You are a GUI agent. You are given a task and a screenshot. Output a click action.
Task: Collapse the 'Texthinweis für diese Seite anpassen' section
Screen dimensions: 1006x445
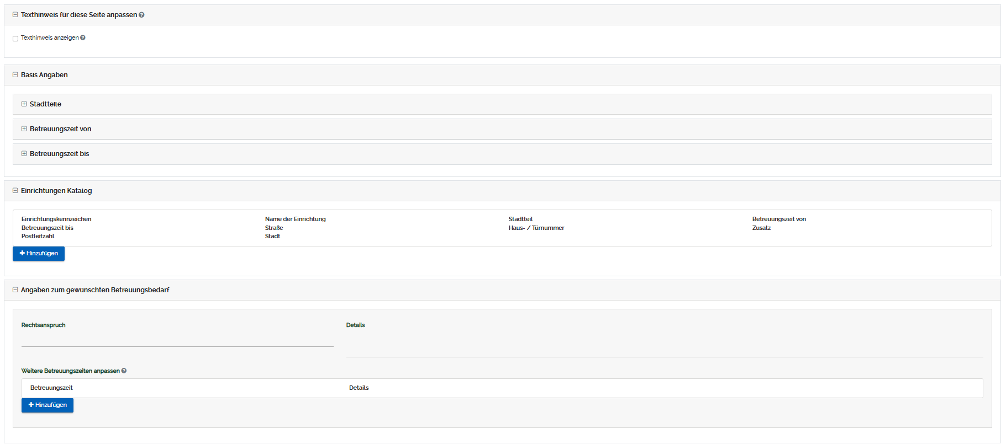click(15, 15)
